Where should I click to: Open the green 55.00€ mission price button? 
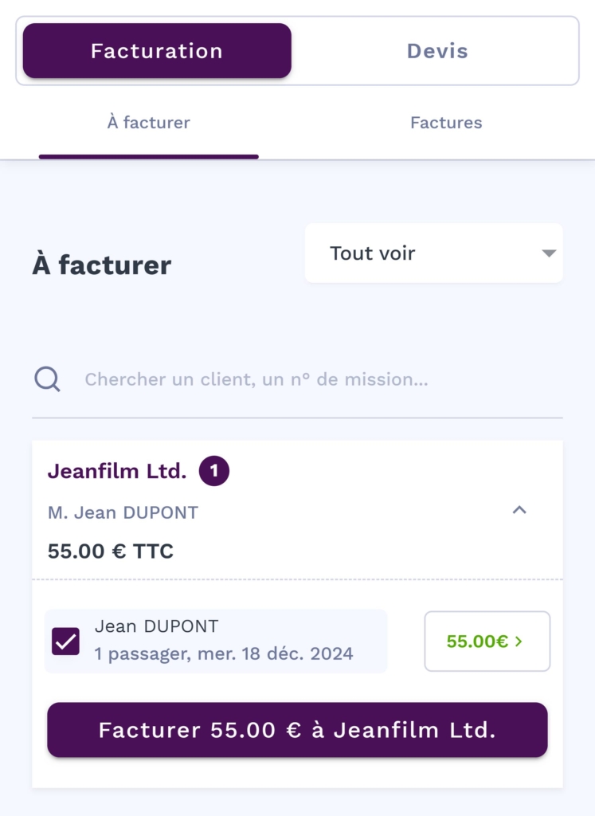(487, 641)
